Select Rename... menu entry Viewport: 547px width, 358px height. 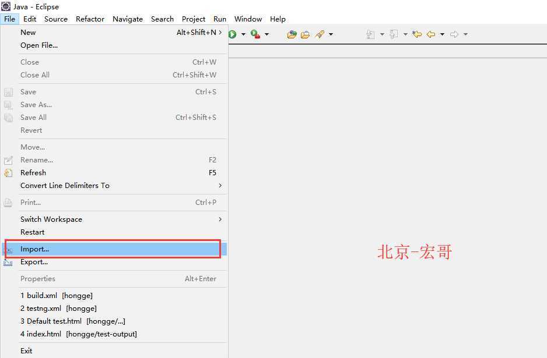[114, 160]
